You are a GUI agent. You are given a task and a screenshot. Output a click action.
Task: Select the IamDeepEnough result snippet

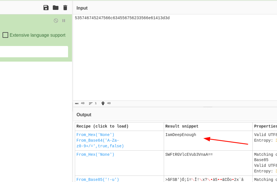(x=180, y=135)
